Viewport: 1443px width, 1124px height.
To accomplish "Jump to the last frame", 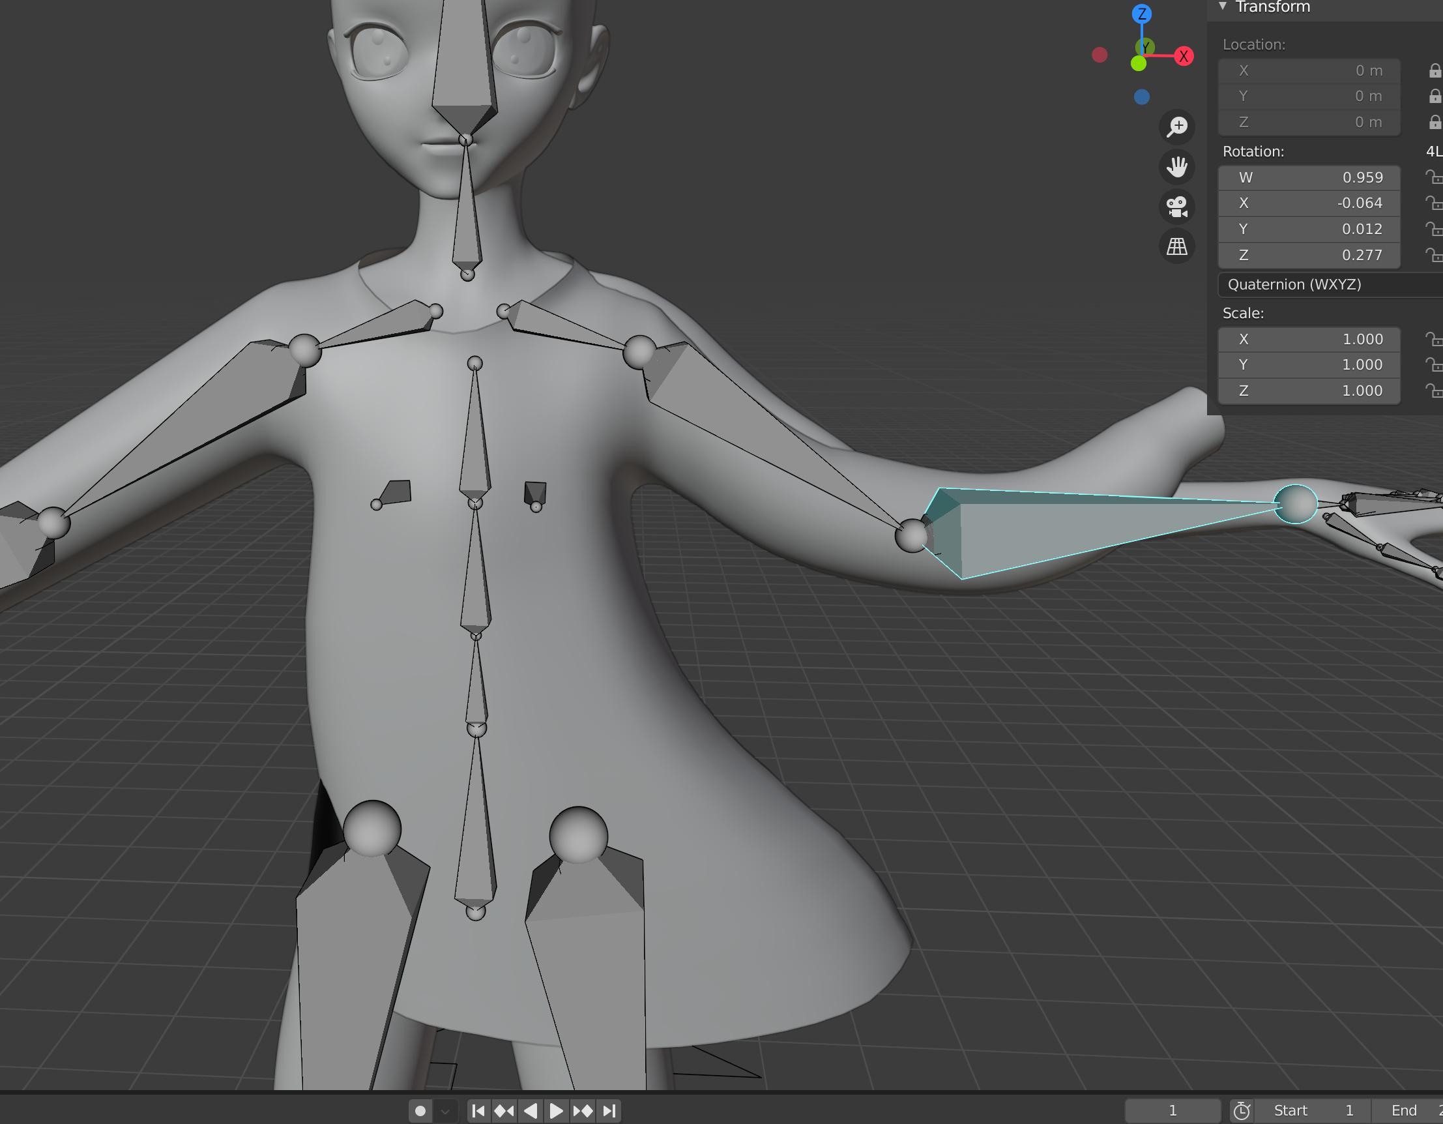I will coord(609,1111).
